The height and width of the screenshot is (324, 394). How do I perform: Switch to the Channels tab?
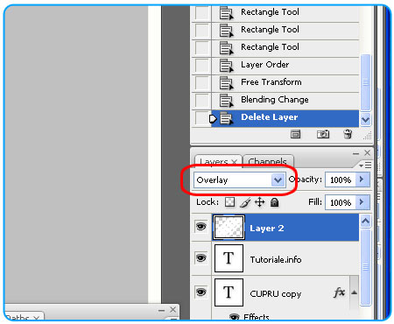(x=268, y=161)
